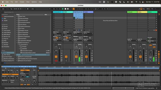Select the Blue collection
This screenshot has width=161, height=90.
click(5, 18)
